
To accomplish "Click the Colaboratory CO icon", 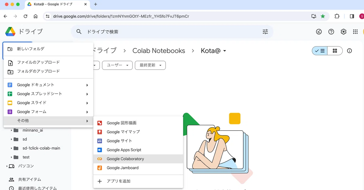I will point(99,159).
